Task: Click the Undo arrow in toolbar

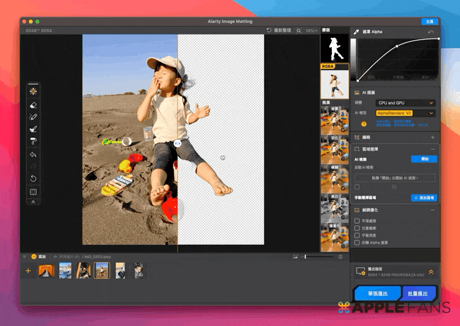Action: point(33,154)
